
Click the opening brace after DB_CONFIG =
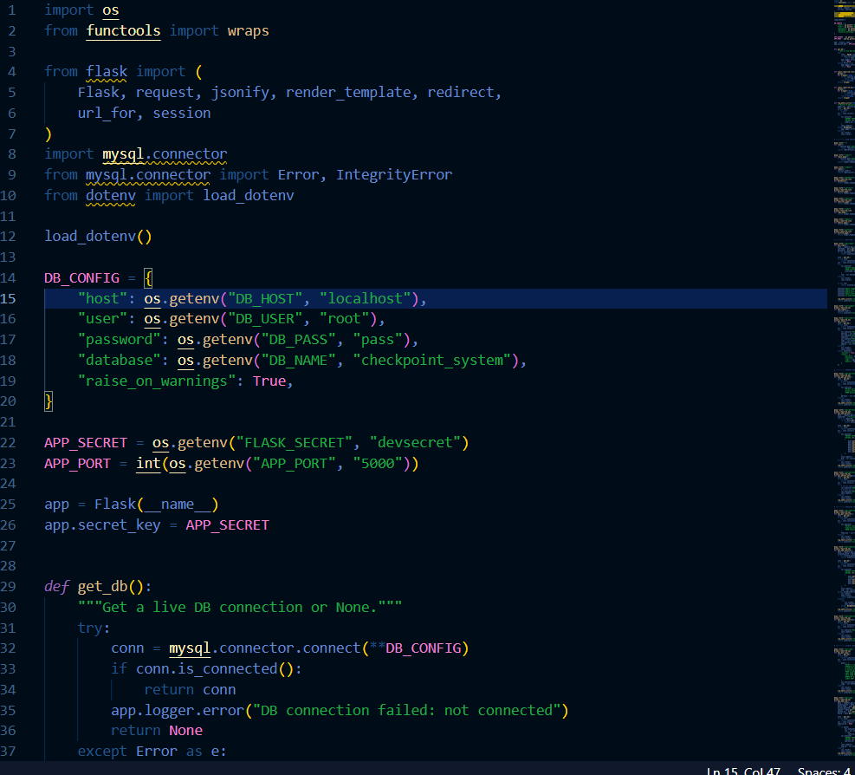[148, 277]
